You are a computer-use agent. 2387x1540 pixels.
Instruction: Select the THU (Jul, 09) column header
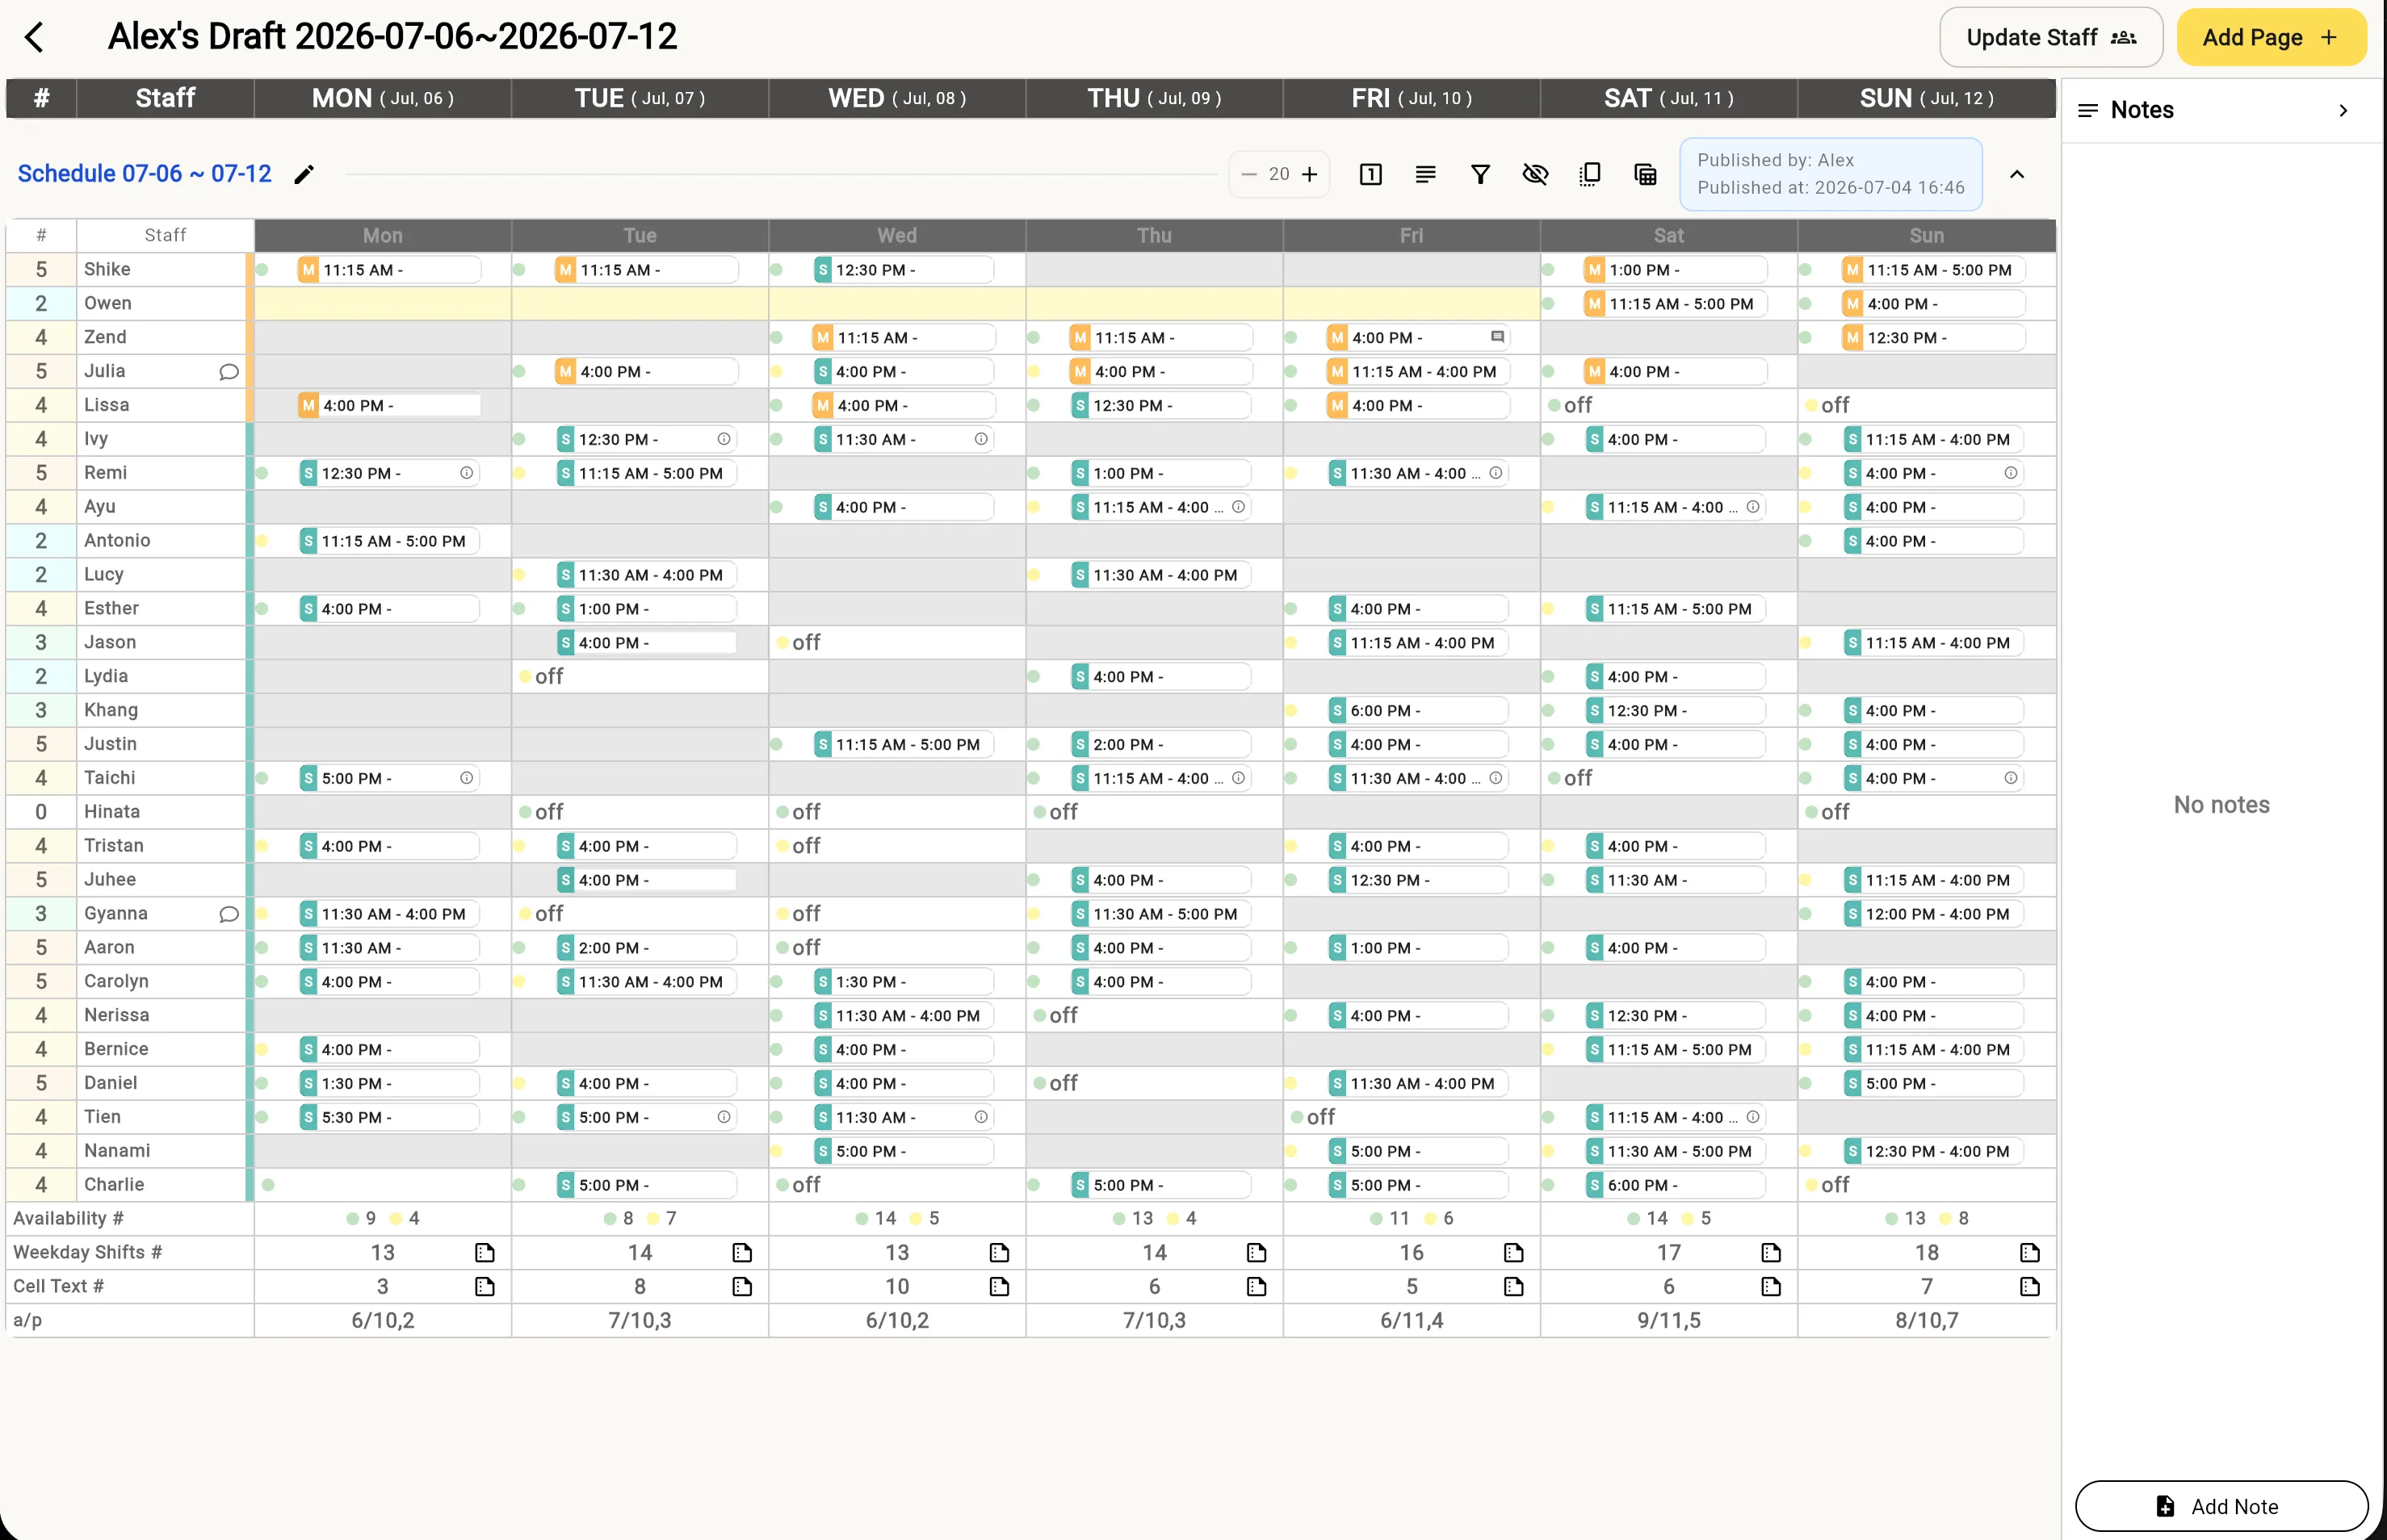point(1155,99)
